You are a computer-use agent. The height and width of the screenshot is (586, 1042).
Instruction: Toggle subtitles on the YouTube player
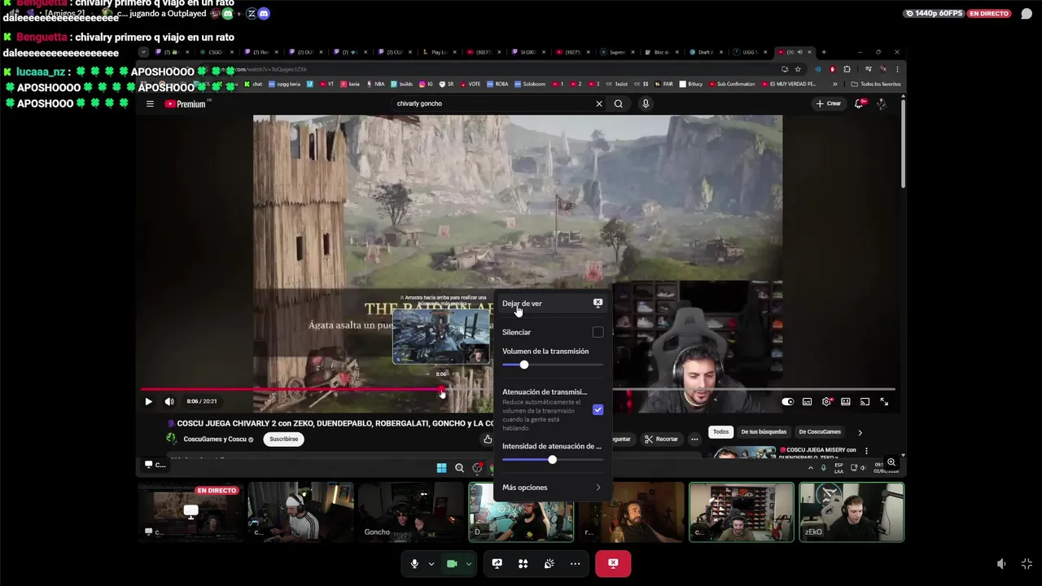807,401
